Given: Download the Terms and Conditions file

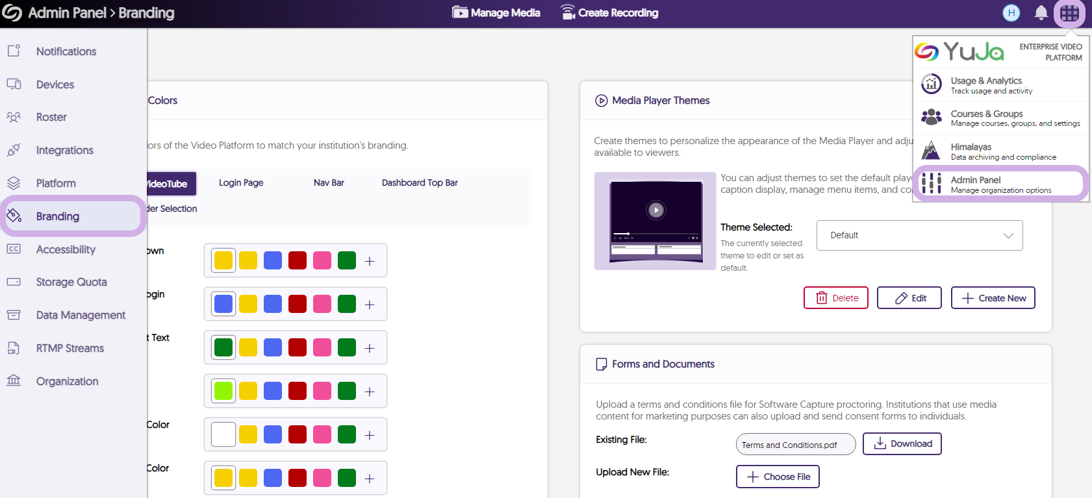Looking at the screenshot, I should click(902, 443).
